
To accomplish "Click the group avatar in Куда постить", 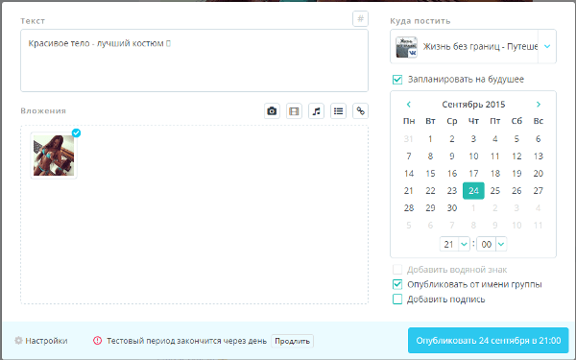I will tap(406, 47).
